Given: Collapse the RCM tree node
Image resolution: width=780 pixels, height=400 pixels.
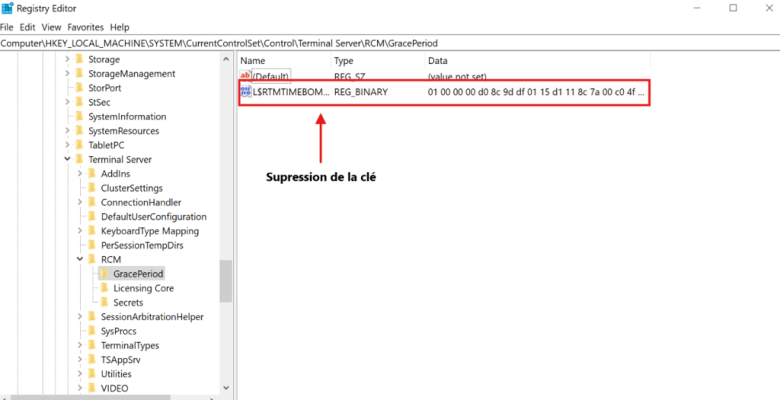Looking at the screenshot, I should (80, 260).
